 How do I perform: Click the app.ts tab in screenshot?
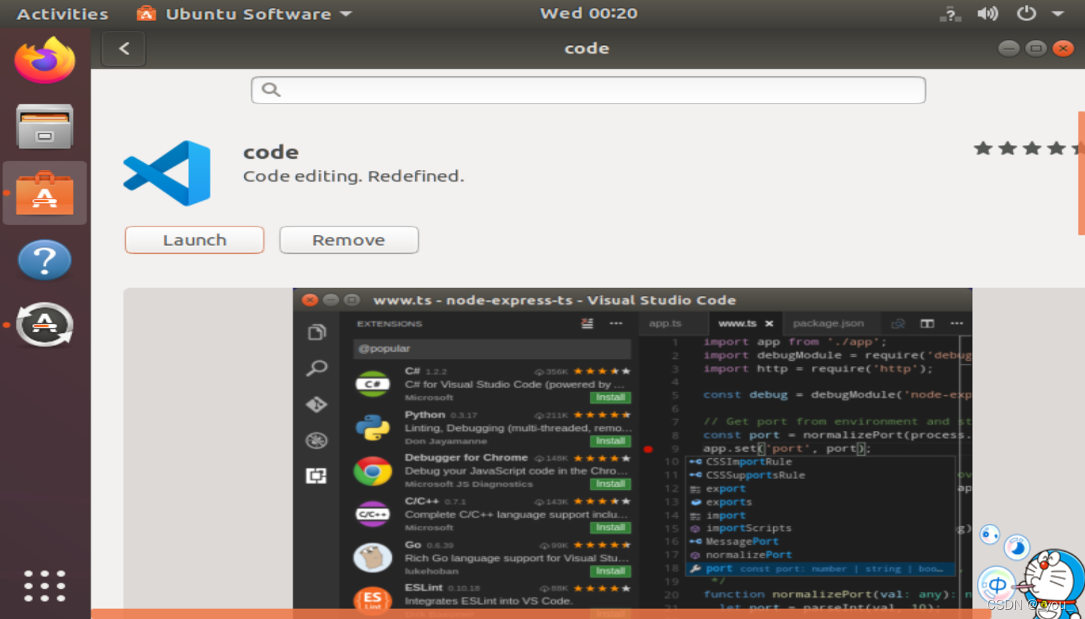pos(665,323)
